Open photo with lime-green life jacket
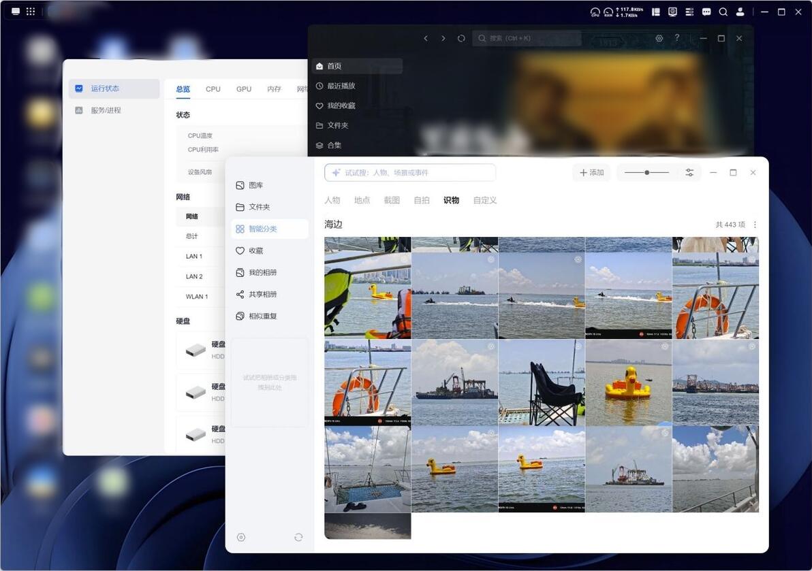The width and height of the screenshot is (812, 571). point(368,296)
